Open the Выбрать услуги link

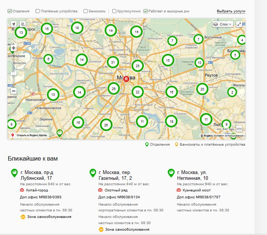(231, 11)
